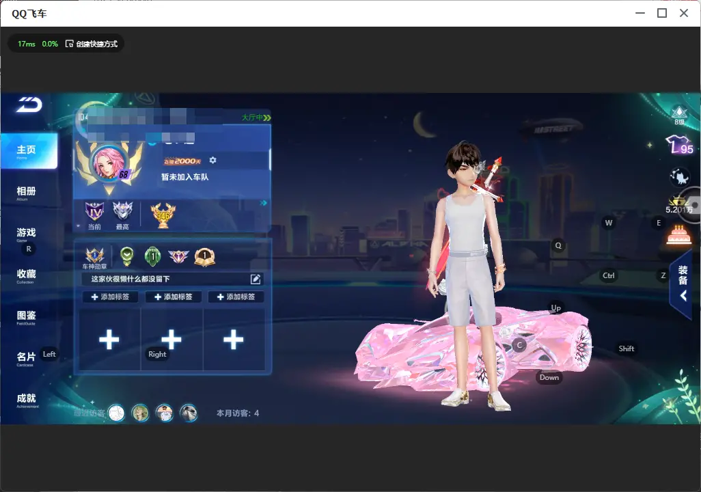Click the green shield medal icon

[x=127, y=256]
